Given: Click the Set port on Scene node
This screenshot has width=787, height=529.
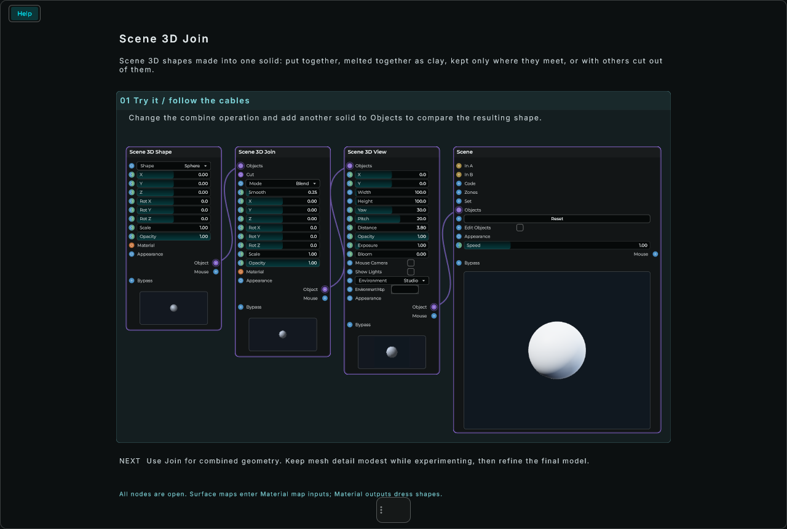Looking at the screenshot, I should pyautogui.click(x=459, y=201).
